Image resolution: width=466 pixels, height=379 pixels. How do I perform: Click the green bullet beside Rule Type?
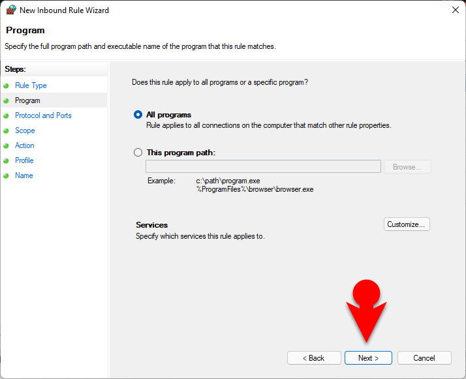tap(7, 85)
